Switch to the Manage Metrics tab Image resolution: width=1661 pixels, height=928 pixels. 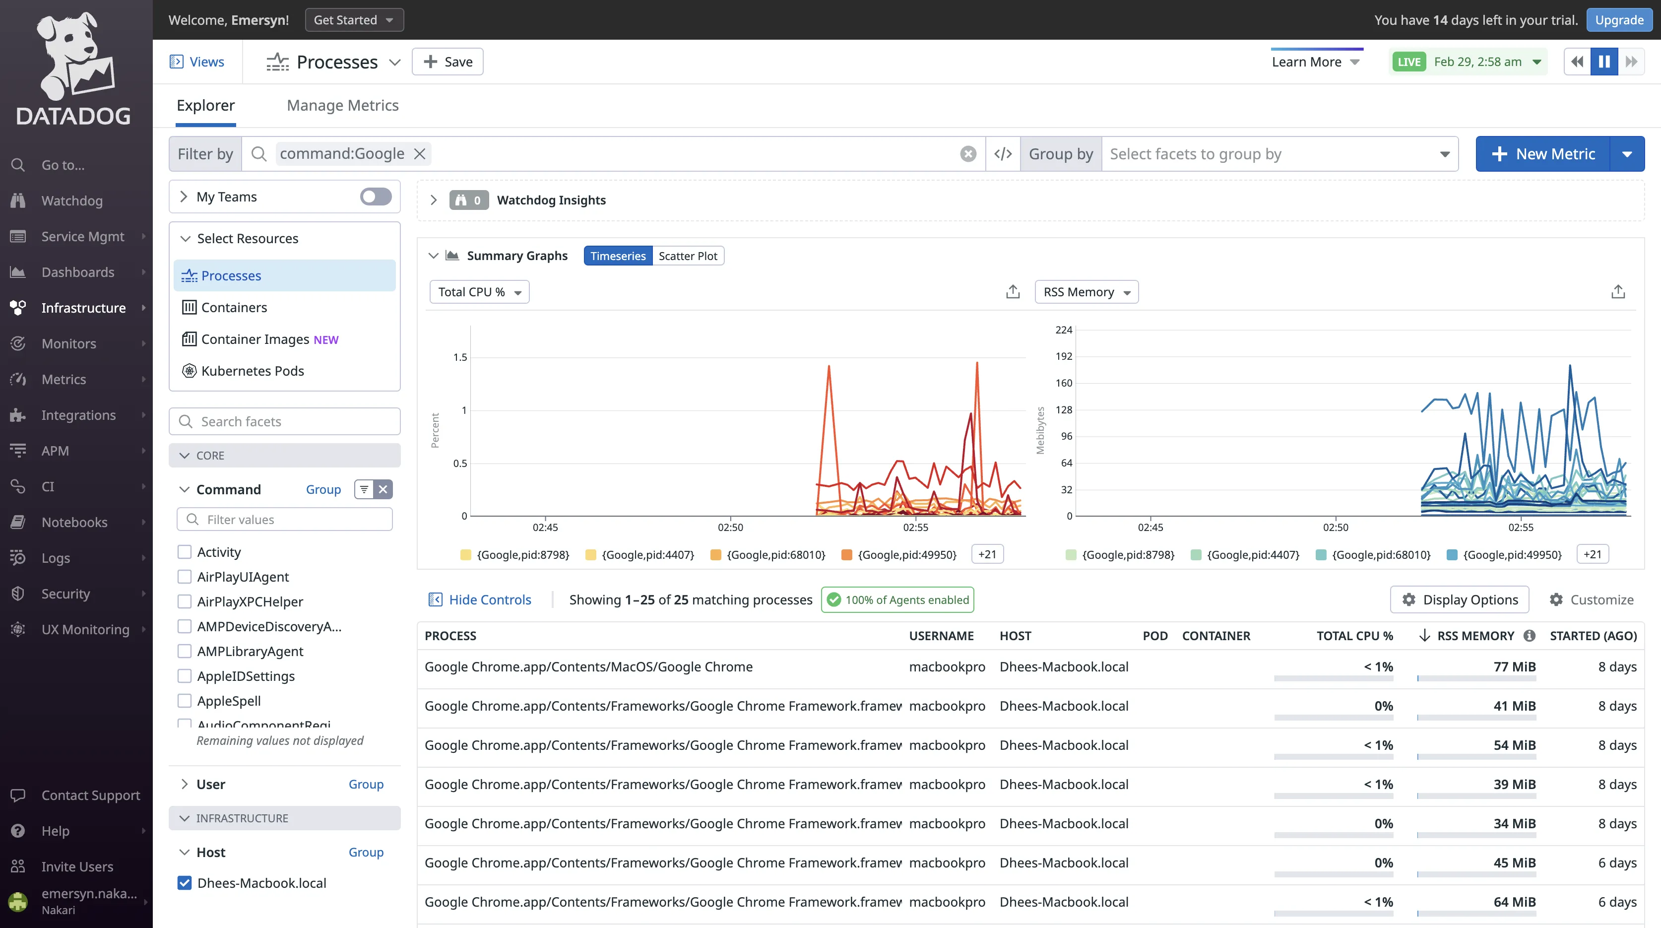(x=342, y=105)
